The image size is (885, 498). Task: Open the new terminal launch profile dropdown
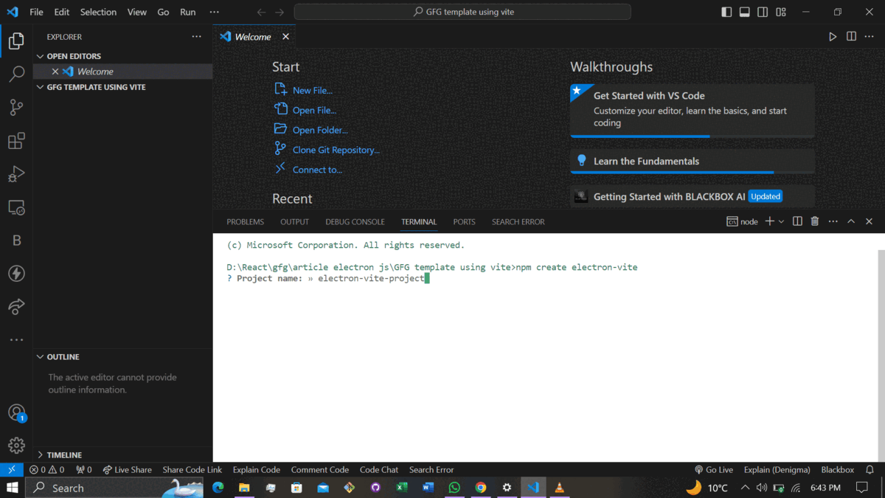click(781, 221)
